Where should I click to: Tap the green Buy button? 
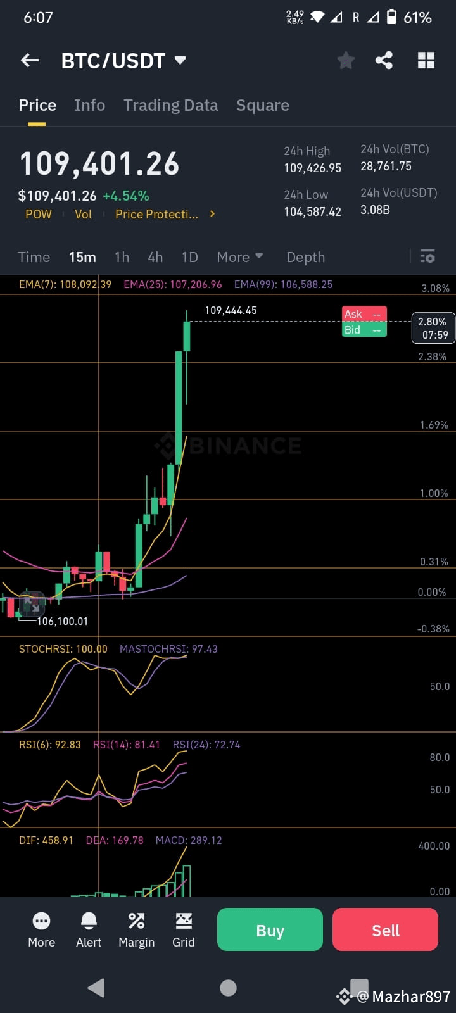pos(270,929)
